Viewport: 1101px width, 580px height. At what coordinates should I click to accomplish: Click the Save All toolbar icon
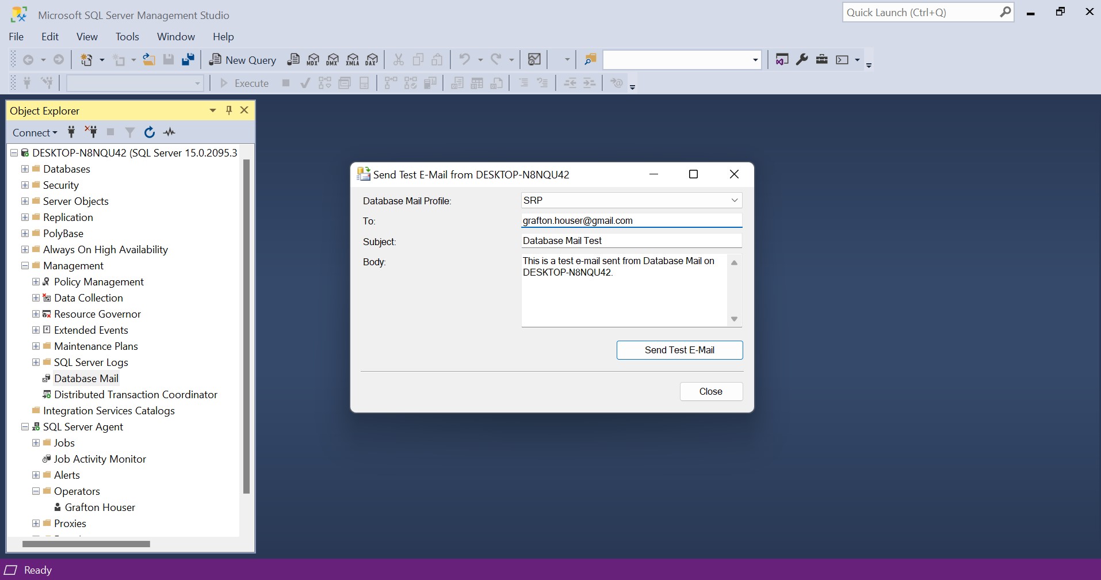[188, 60]
